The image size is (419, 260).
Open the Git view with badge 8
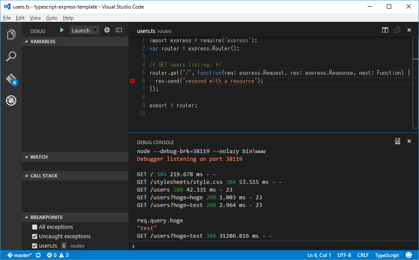11,79
